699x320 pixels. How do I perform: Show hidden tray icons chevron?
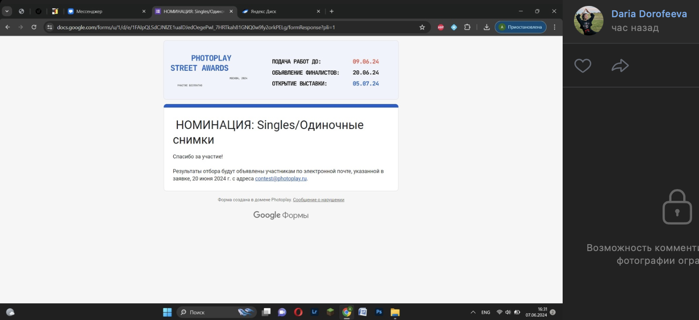tap(473, 312)
